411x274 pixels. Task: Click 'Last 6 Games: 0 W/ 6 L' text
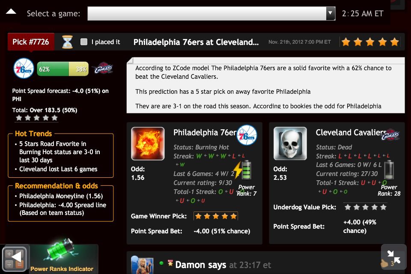pyautogui.click(x=348, y=165)
